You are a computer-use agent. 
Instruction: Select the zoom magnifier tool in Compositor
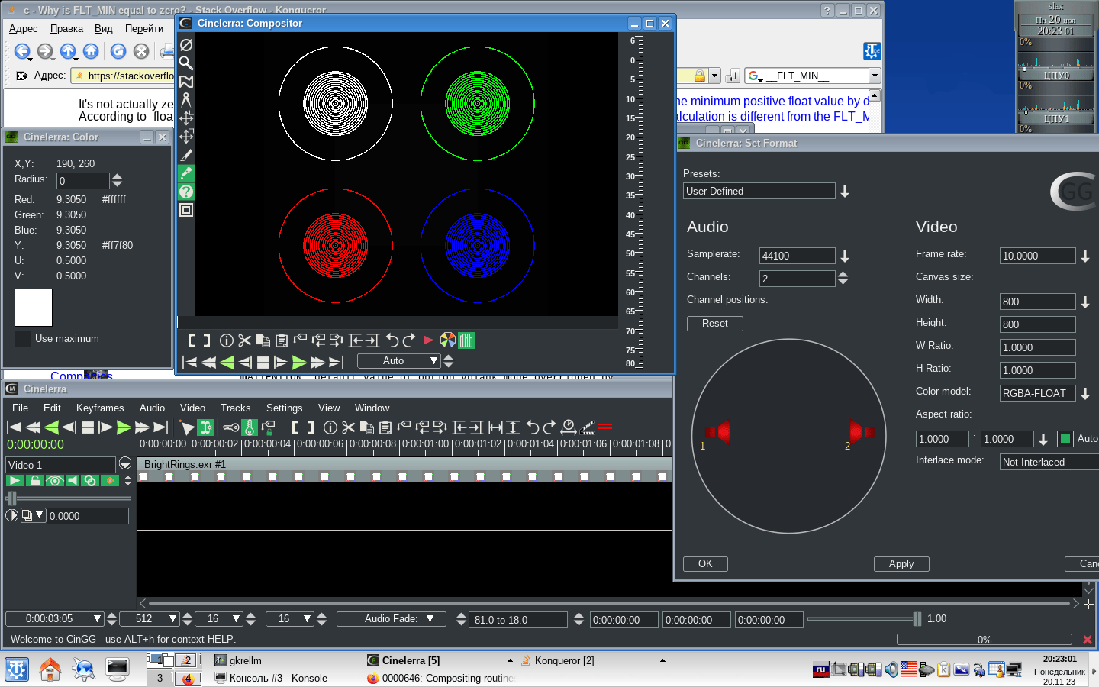(x=186, y=63)
